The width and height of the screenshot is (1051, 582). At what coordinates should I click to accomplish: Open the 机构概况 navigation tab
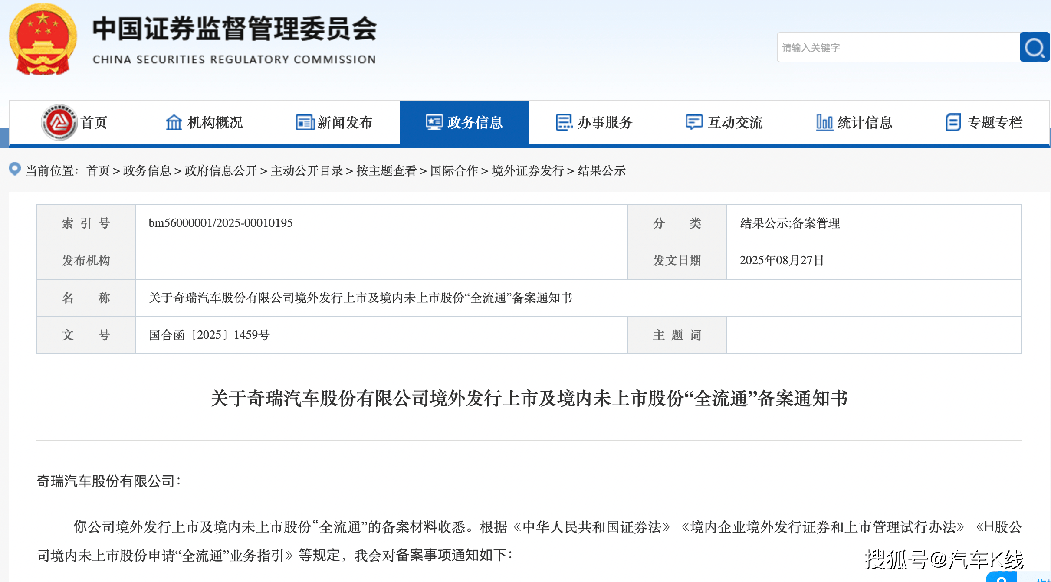tap(204, 123)
